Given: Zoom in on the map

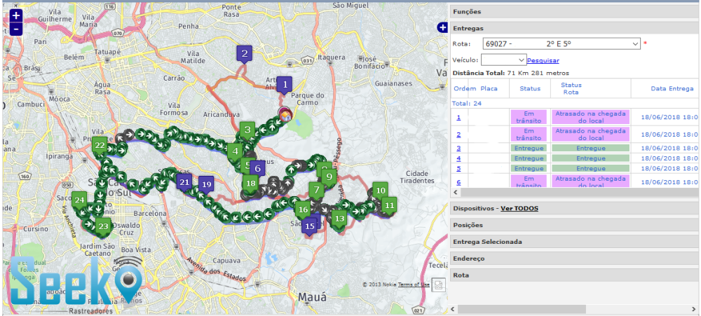Looking at the screenshot, I should 16,15.
